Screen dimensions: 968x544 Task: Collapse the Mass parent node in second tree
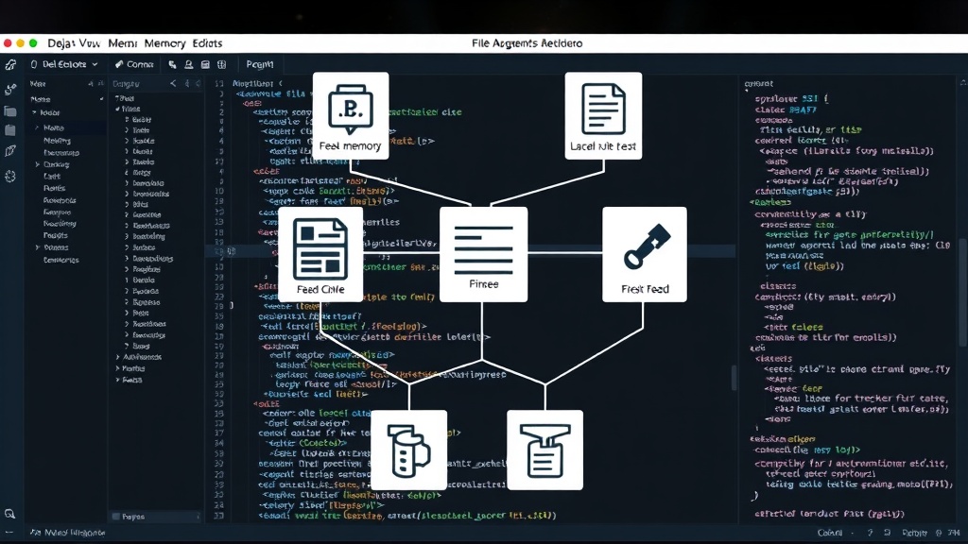(117, 109)
